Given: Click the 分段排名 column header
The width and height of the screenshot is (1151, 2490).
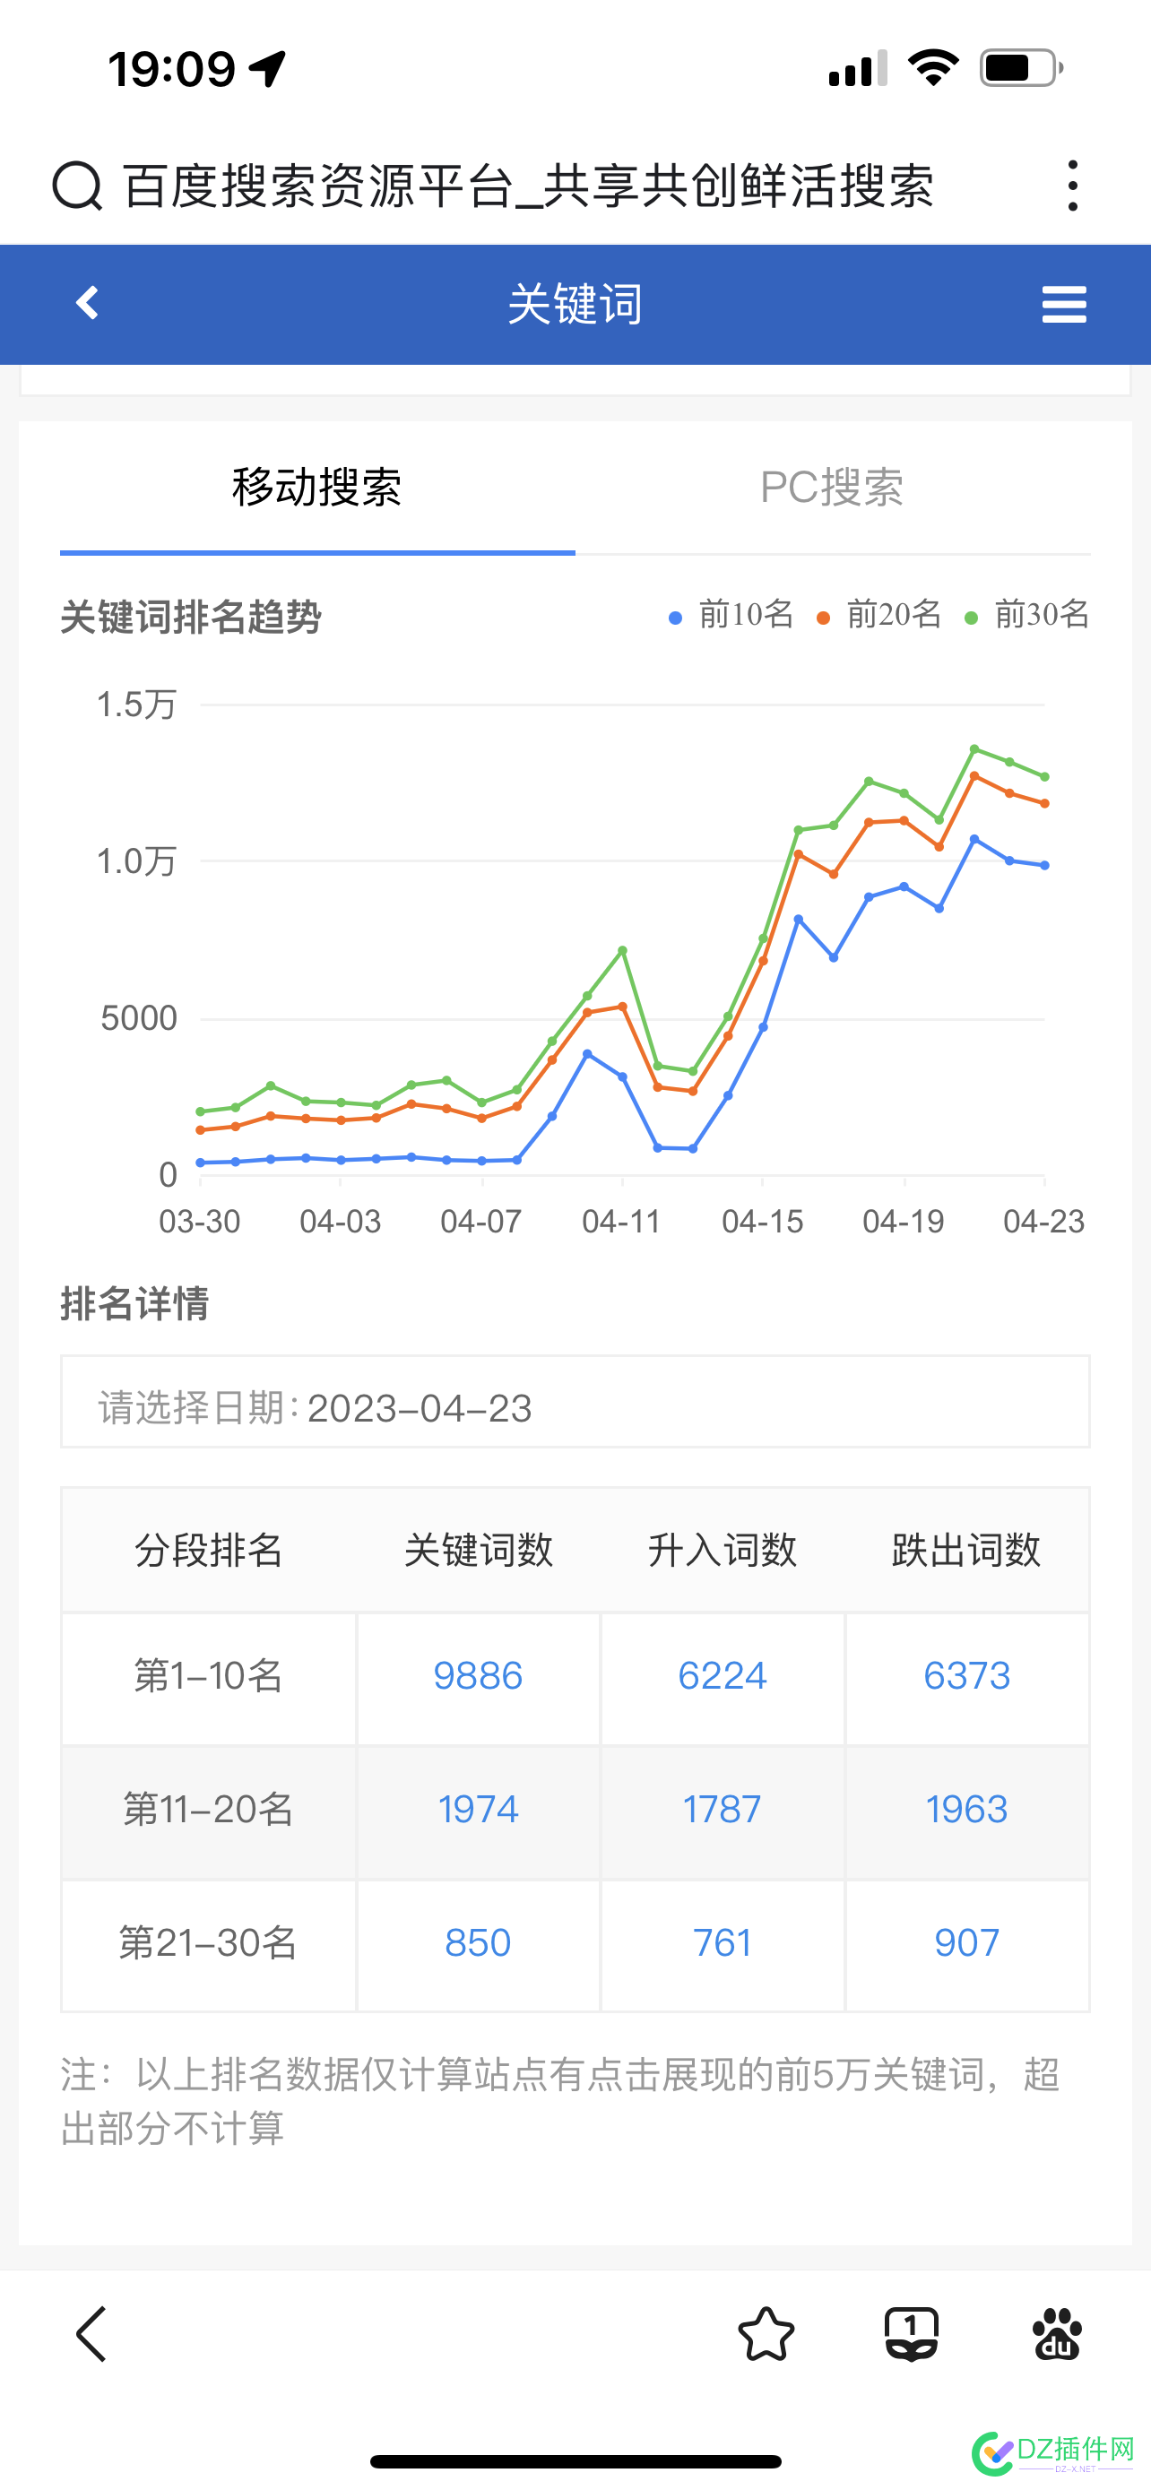Looking at the screenshot, I should point(208,1550).
